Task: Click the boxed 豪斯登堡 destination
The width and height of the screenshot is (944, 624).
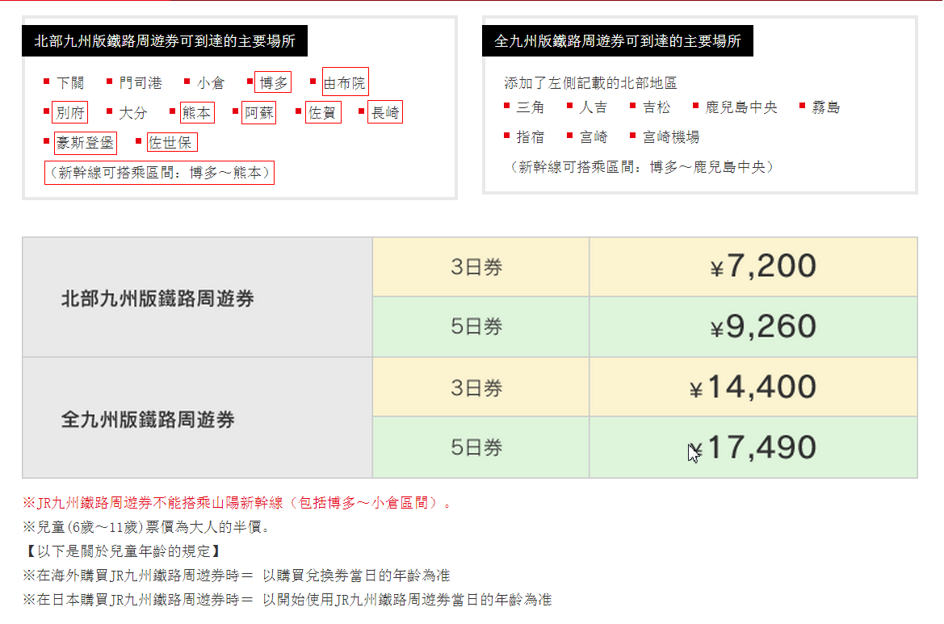Action: (x=86, y=143)
